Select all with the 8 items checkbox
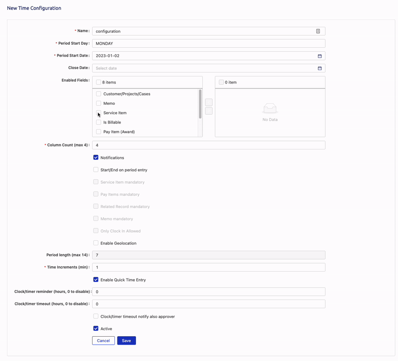The image size is (398, 361). click(99, 82)
